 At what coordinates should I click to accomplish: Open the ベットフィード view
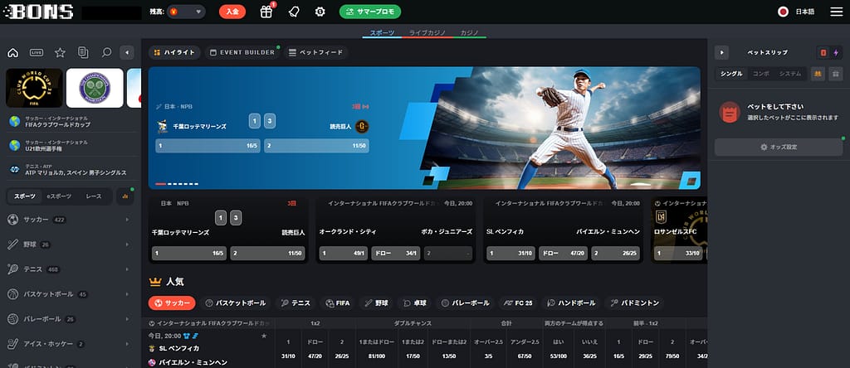(316, 52)
